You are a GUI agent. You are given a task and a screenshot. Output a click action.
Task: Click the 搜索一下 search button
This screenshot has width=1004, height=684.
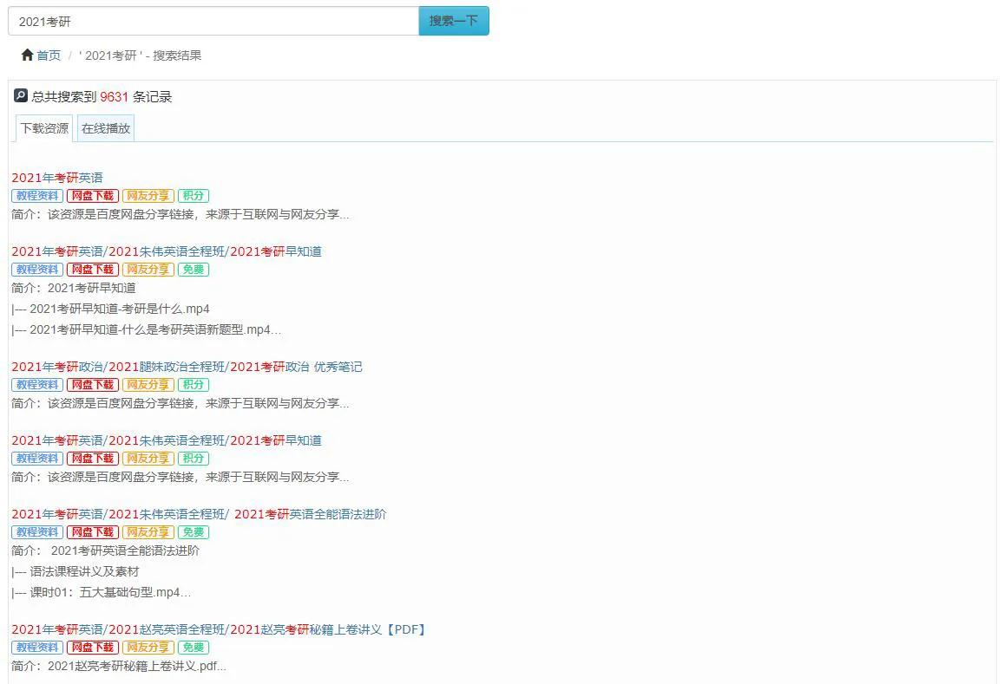453,19
